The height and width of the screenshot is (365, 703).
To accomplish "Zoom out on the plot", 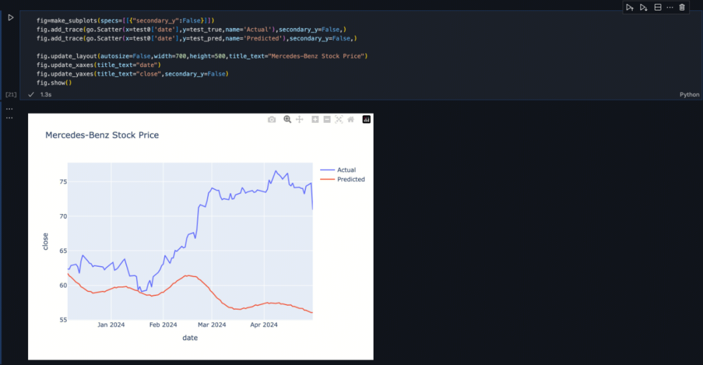I will (x=327, y=120).
